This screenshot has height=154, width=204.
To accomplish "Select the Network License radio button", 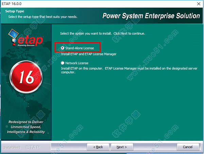I will click(63, 63).
